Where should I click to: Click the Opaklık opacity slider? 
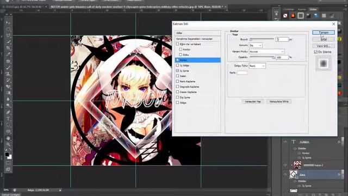click(262, 57)
